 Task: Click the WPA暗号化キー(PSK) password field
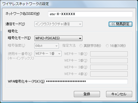[86, 82]
